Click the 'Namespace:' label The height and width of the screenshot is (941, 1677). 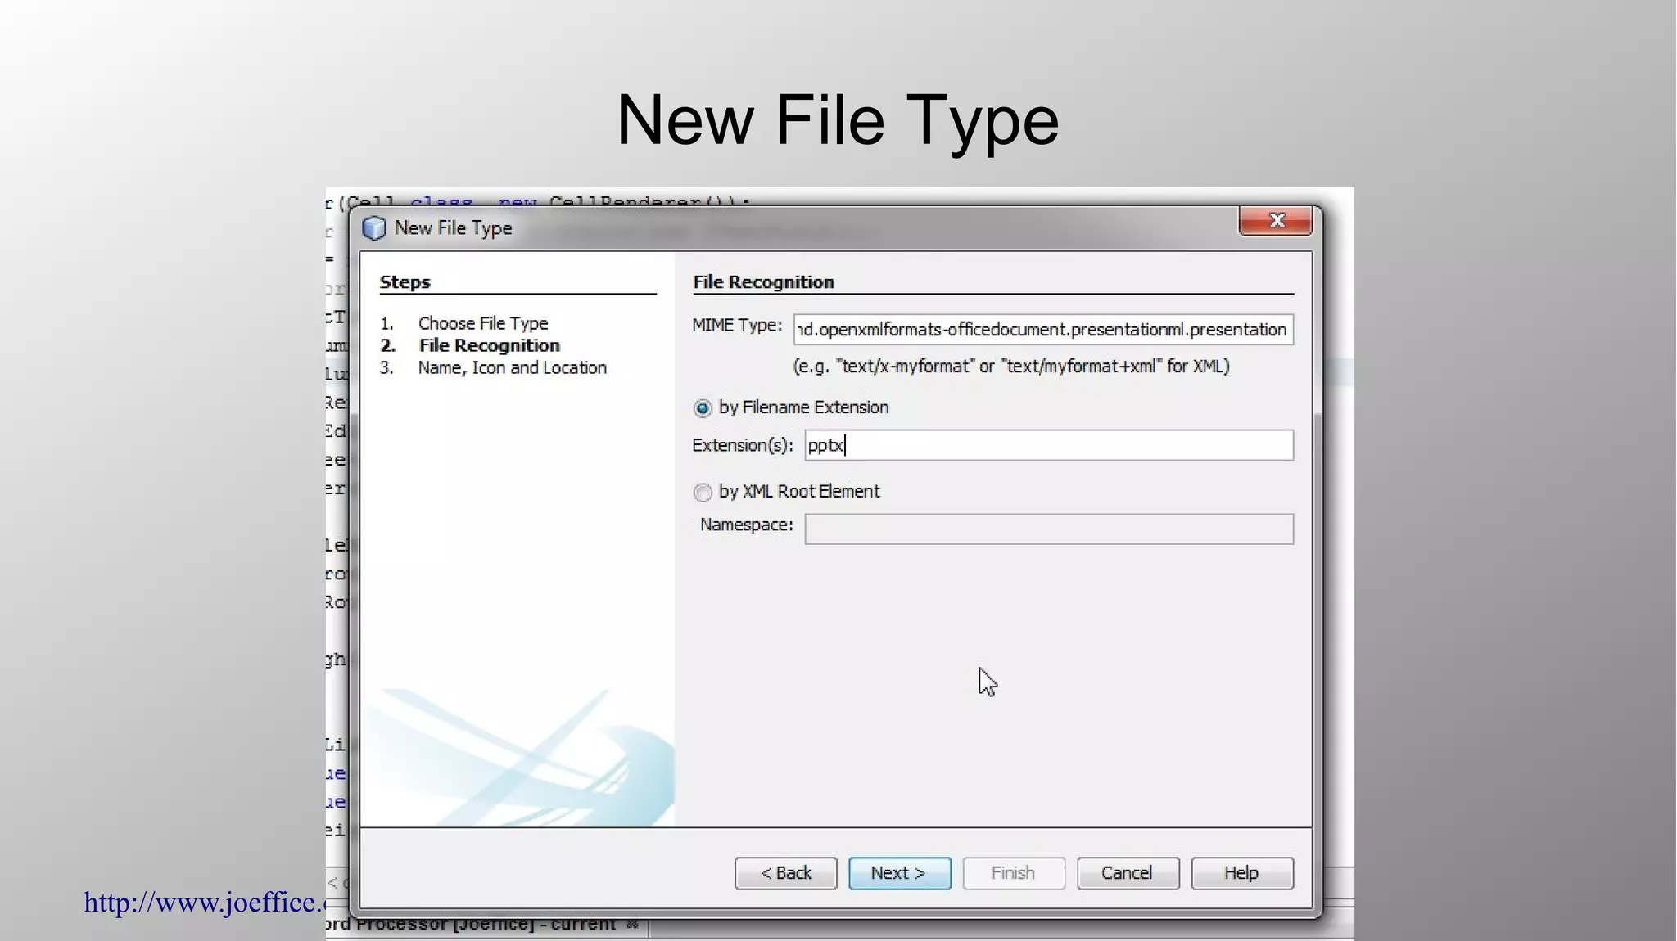pos(747,525)
